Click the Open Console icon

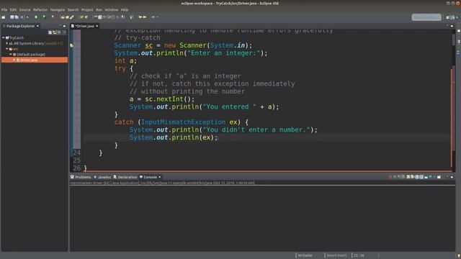[439, 177]
